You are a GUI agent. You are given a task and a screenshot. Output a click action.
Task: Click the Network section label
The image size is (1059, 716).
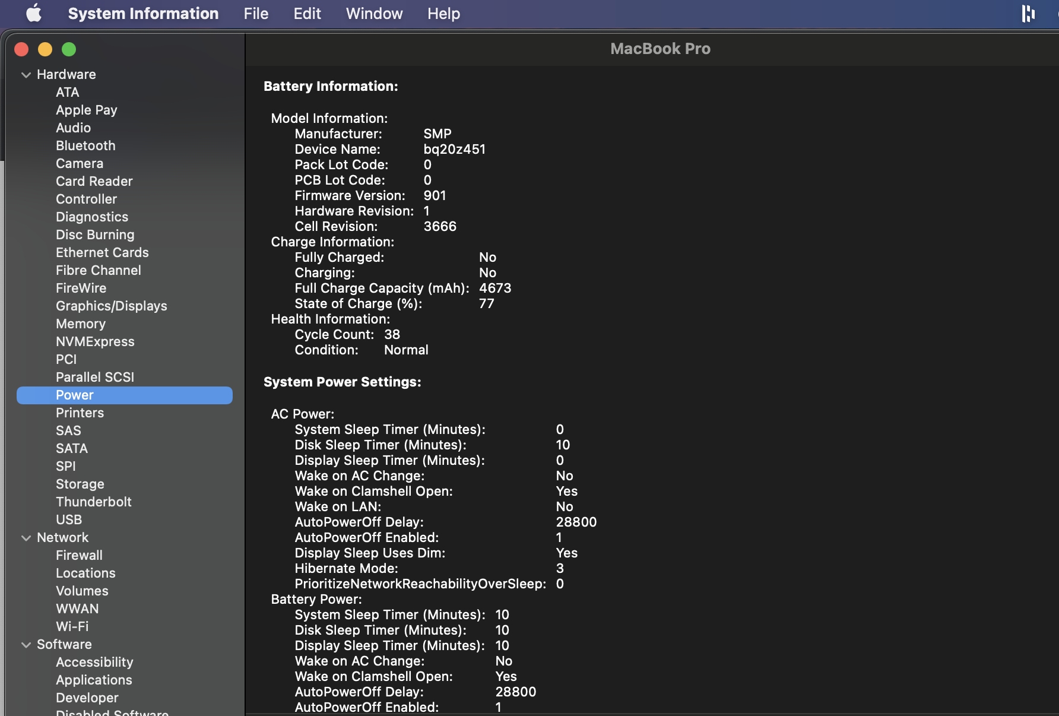click(62, 537)
